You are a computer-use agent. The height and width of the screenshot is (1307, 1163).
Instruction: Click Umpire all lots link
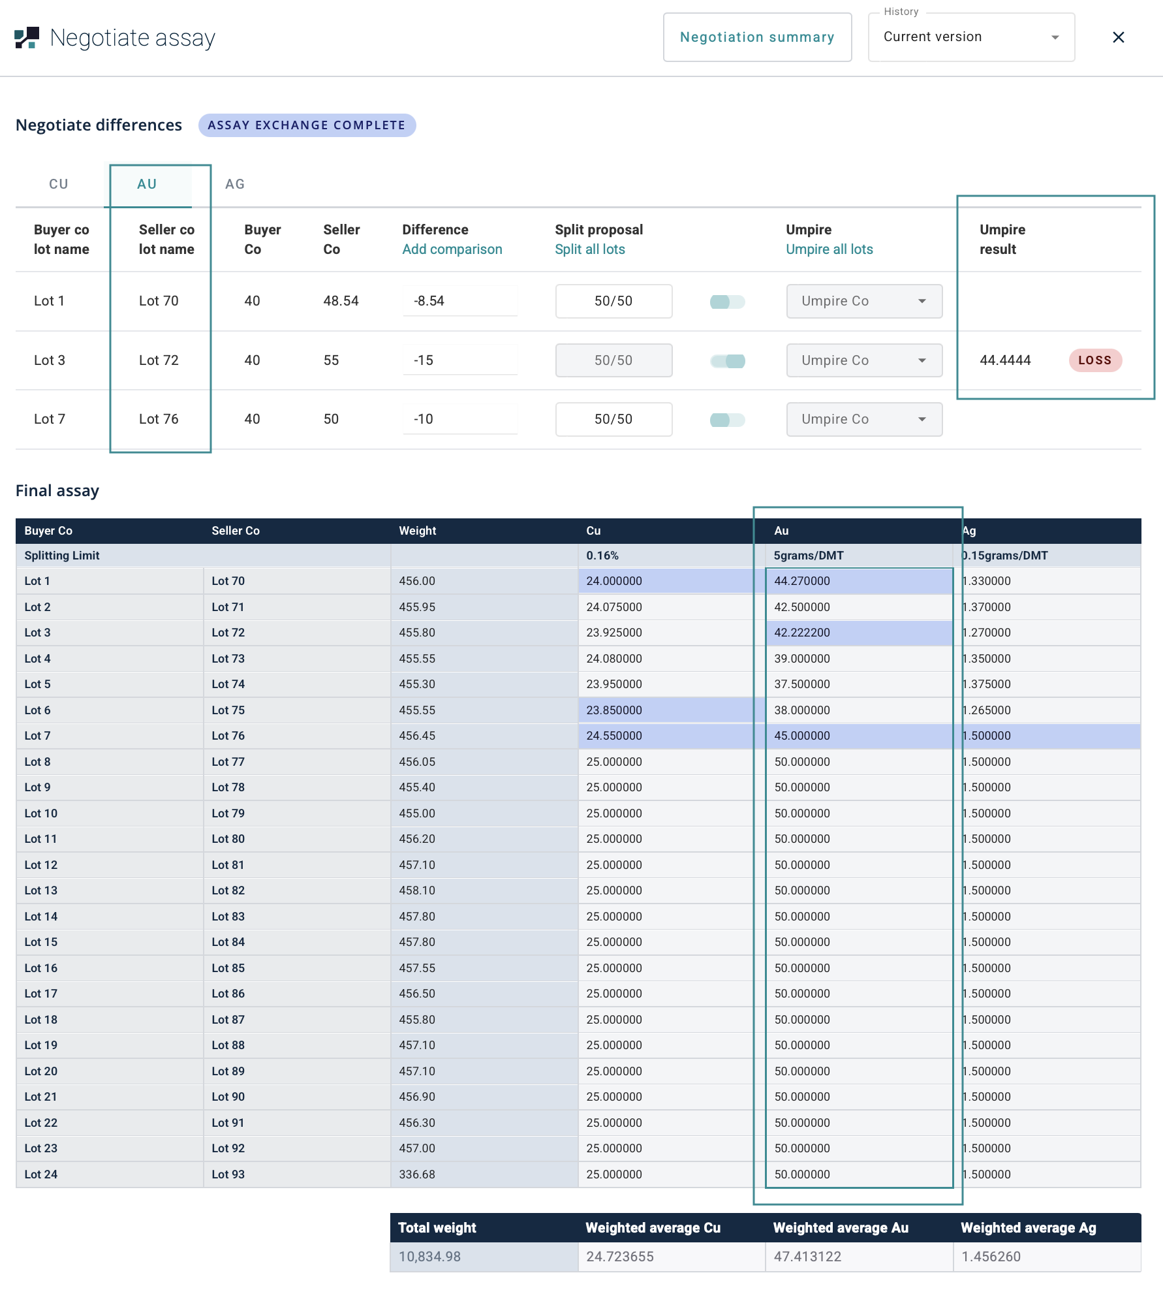pyautogui.click(x=829, y=249)
